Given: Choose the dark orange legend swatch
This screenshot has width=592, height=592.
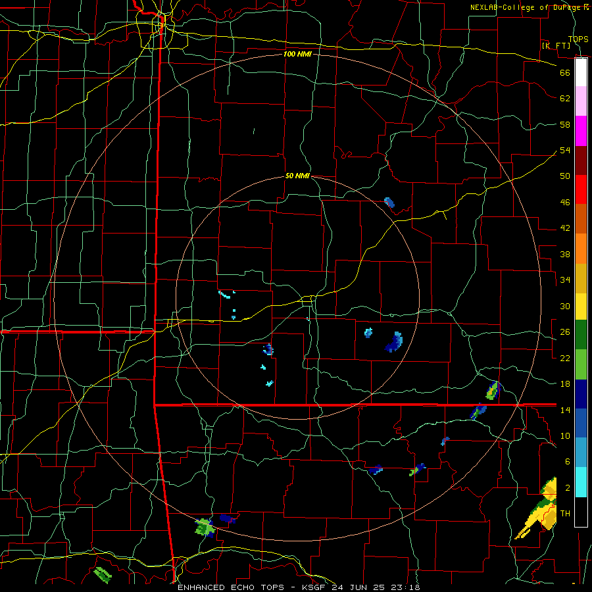Looking at the screenshot, I should (581, 219).
